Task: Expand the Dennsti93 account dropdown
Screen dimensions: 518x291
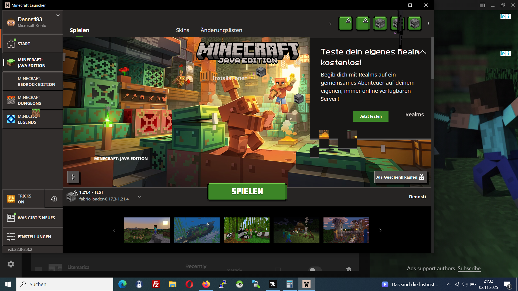Action: (x=58, y=15)
